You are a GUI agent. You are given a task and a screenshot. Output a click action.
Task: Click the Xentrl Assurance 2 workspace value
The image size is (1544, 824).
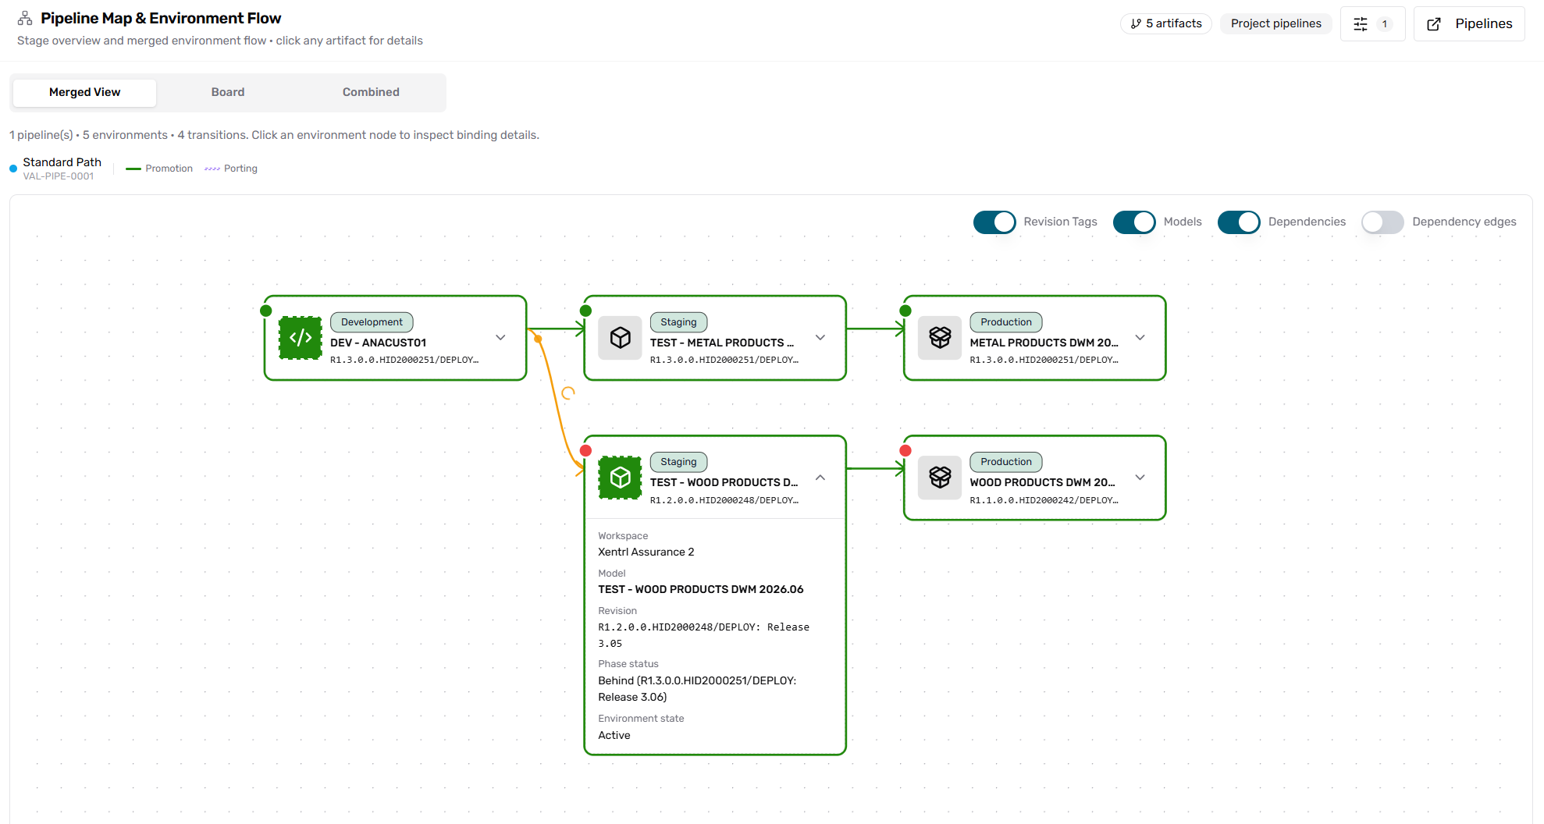pyautogui.click(x=646, y=552)
